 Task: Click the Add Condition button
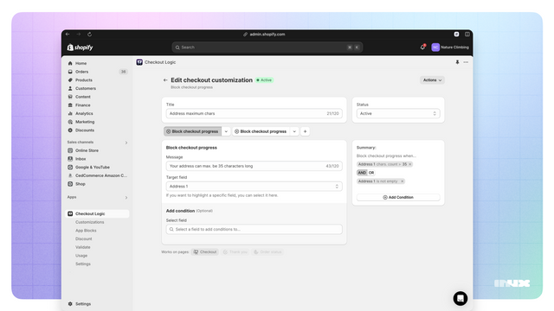click(398, 197)
